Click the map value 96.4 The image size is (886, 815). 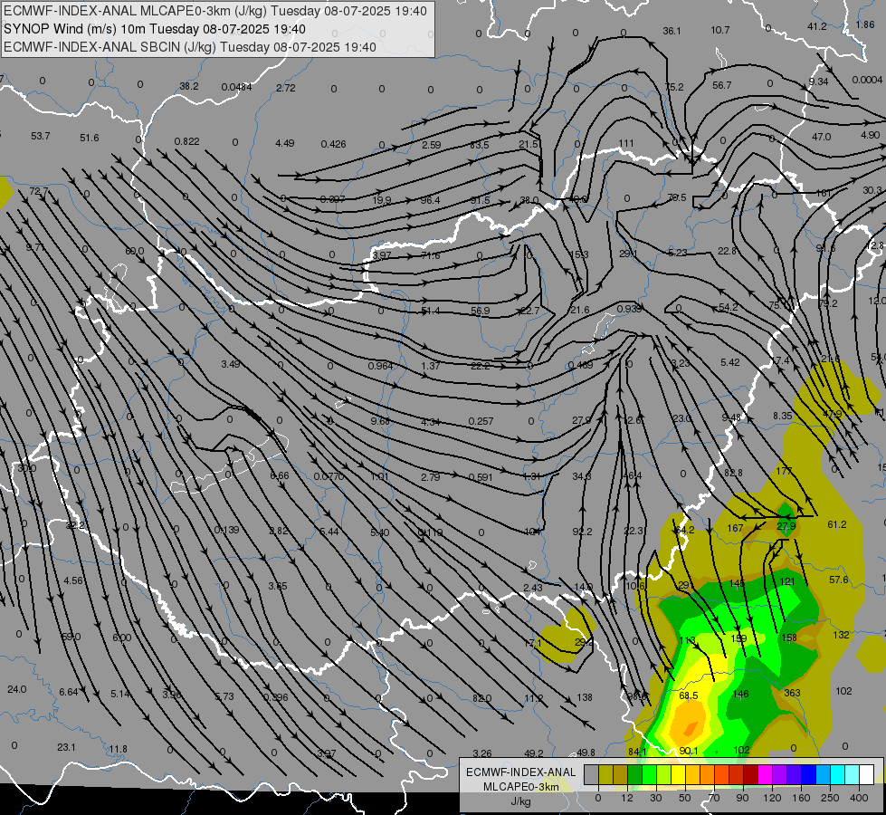click(x=431, y=200)
